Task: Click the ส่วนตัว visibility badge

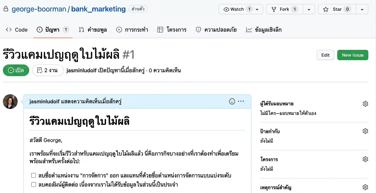Action: 138,9
